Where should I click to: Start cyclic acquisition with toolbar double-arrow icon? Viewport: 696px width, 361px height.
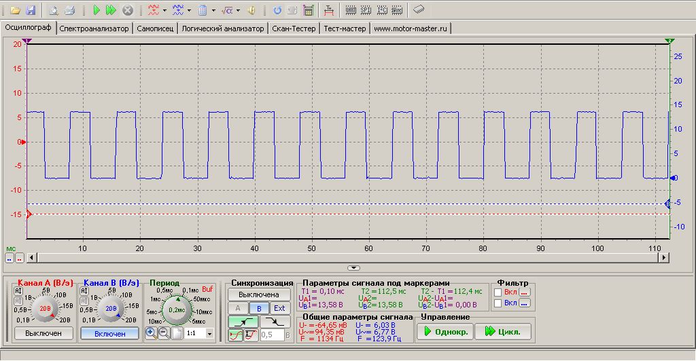point(111,9)
